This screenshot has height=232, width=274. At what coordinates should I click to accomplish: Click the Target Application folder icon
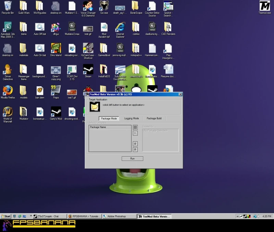95,106
